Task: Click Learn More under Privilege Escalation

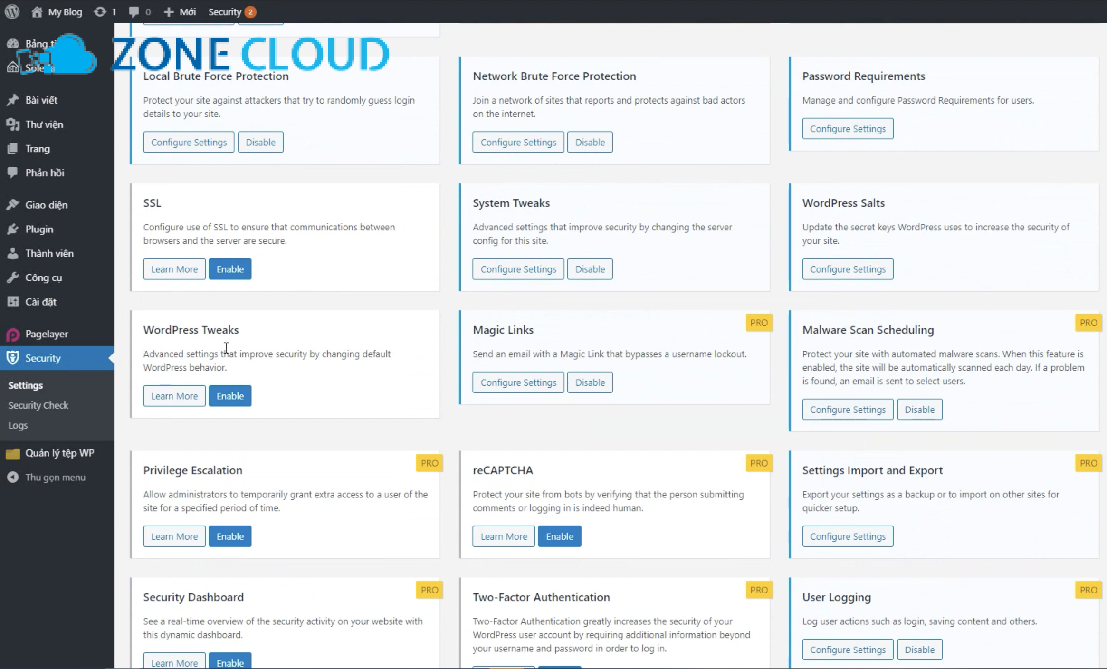Action: (174, 536)
